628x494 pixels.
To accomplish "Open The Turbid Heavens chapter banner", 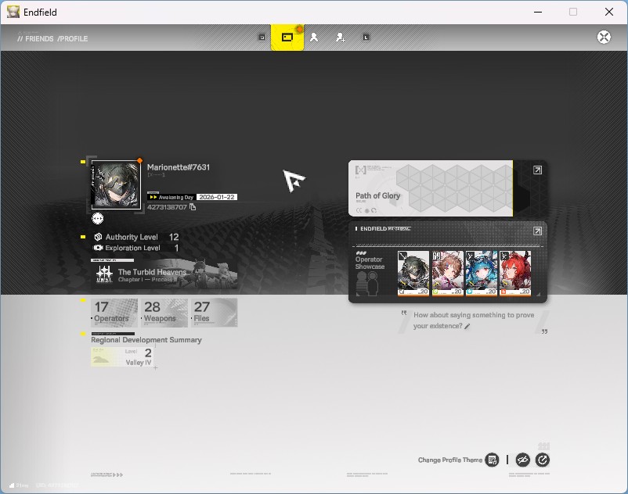I will point(164,275).
